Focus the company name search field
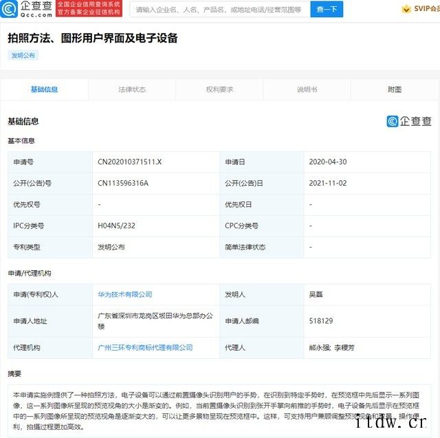440x438 pixels. pos(220,10)
